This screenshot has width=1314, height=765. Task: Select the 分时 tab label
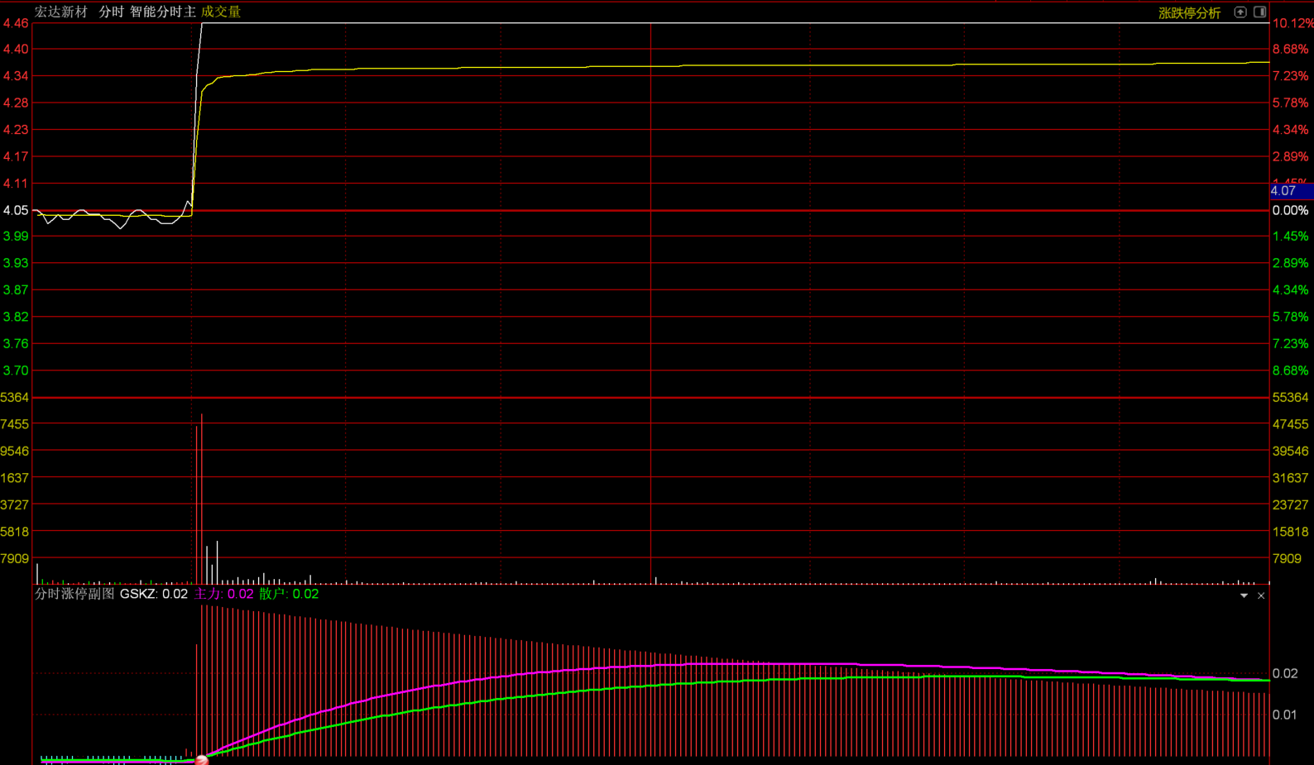[x=111, y=12]
